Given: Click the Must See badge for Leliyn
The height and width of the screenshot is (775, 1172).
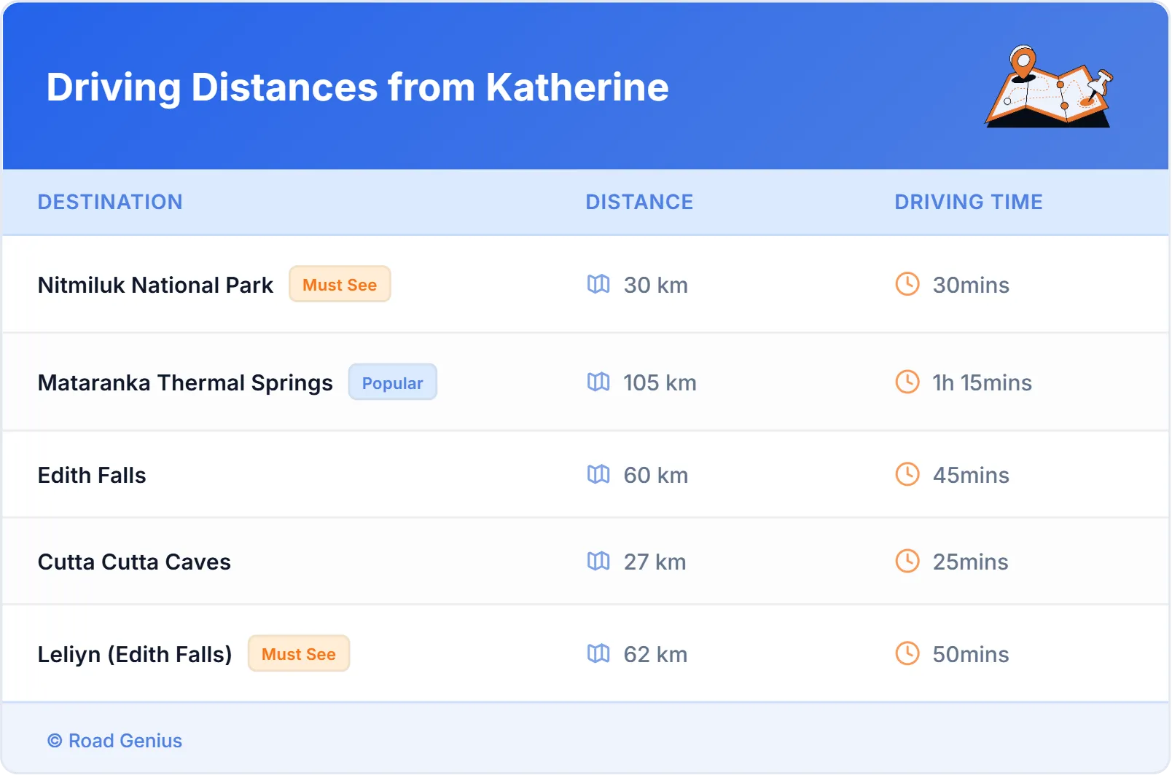Looking at the screenshot, I should [299, 653].
